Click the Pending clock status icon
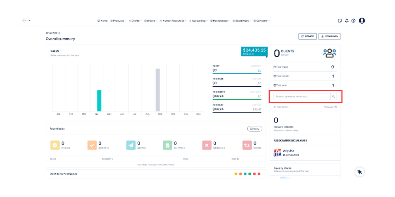The width and height of the screenshot is (395, 197). pos(55,145)
